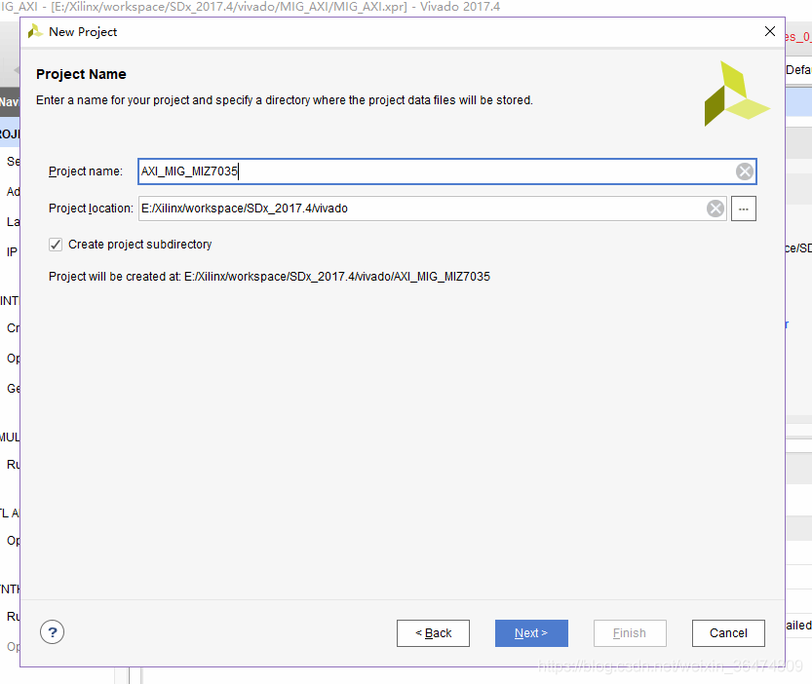
Task: Click the Finish button
Action: pyautogui.click(x=630, y=633)
